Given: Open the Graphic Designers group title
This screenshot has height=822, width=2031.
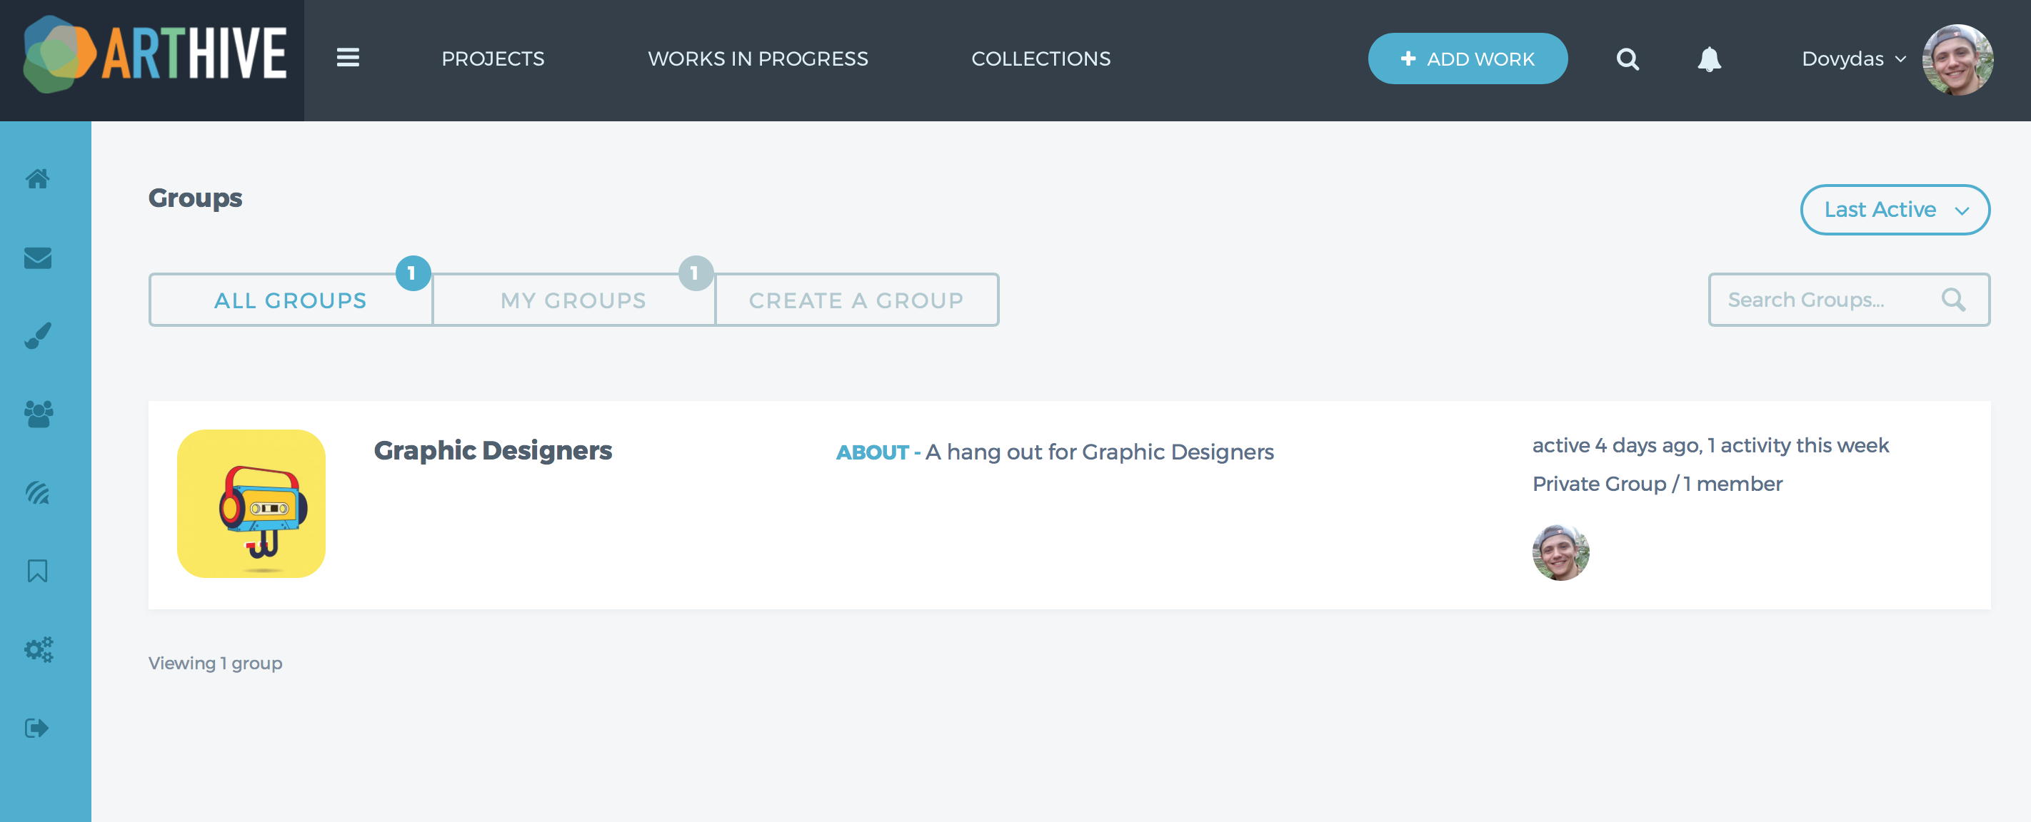Looking at the screenshot, I should 493,450.
